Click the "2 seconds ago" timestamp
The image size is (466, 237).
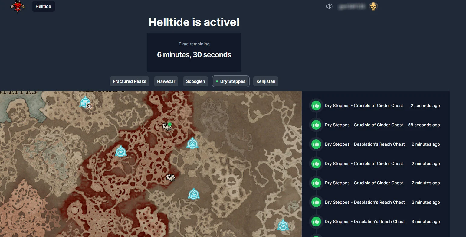tap(425, 106)
